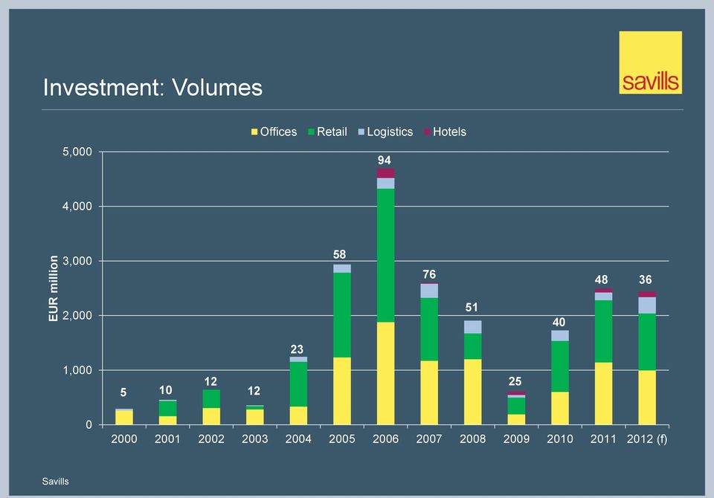Viewport: 714px width, 498px height.
Task: Click the '2003' year label
Action: tap(255, 439)
